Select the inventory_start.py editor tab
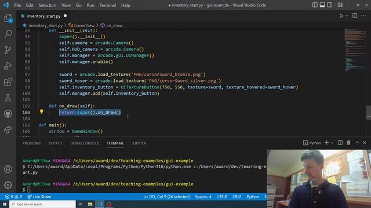371x208 pixels. [x=43, y=16]
